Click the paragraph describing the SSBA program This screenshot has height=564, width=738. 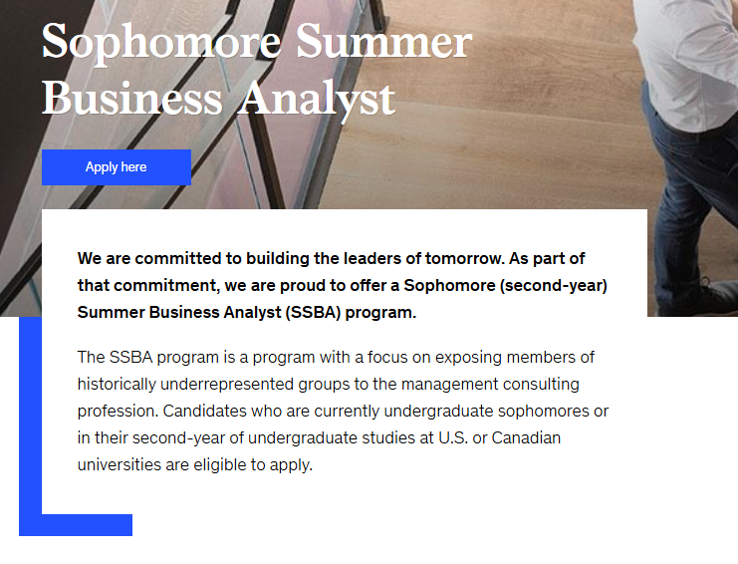click(343, 411)
